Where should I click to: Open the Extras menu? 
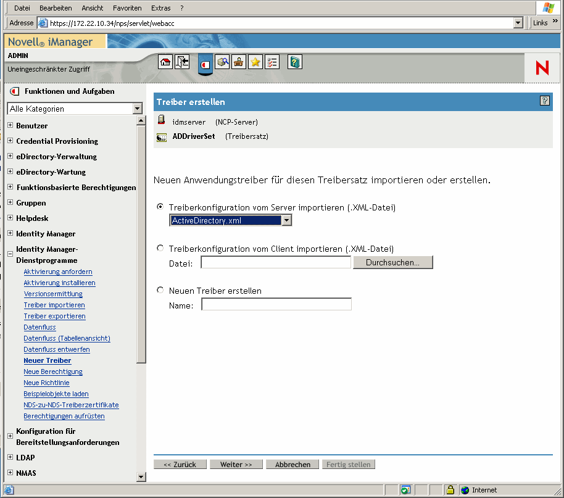point(160,8)
